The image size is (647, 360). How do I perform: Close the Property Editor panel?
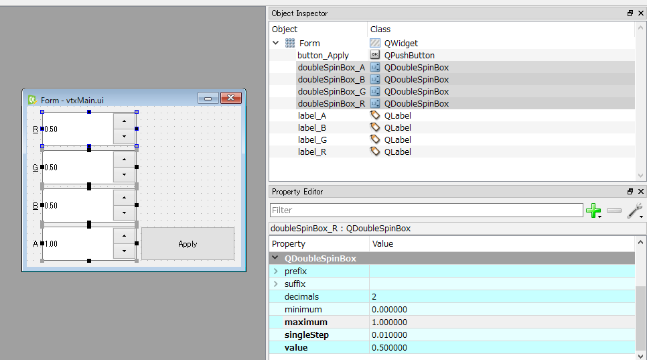coord(640,192)
